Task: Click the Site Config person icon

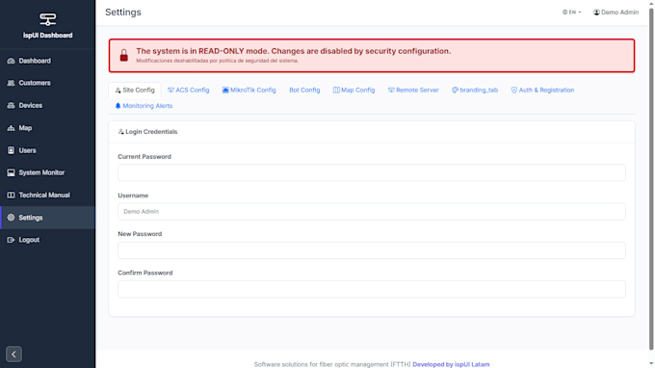Action: coord(118,91)
